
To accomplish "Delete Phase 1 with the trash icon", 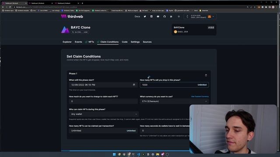I will tap(206, 75).
